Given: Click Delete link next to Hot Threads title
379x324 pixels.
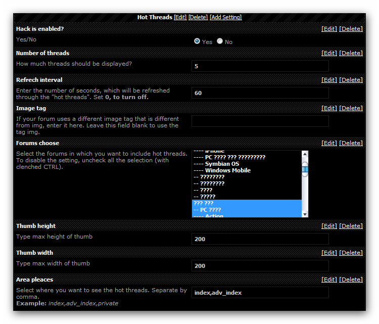Looking at the screenshot, I should [198, 17].
